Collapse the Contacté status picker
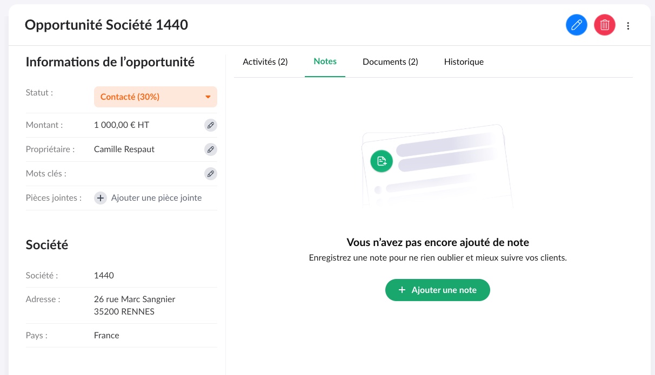Screen dimensions: 655x375 (208, 97)
